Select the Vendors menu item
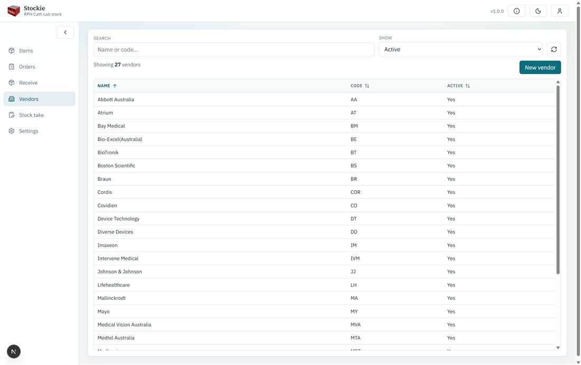Screen dimensions: 581x365 point(39,99)
